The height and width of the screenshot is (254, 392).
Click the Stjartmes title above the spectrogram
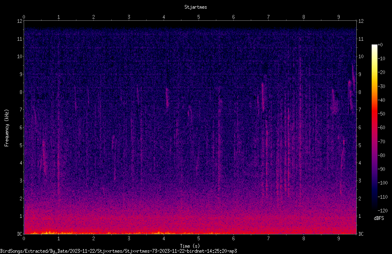point(196,7)
